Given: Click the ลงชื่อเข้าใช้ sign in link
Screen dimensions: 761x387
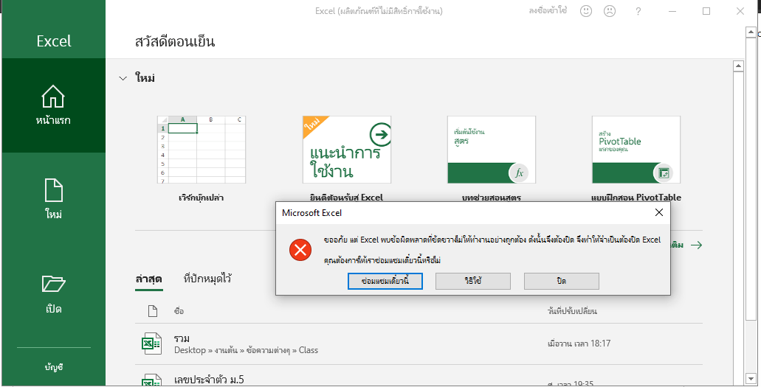Looking at the screenshot, I should (x=548, y=10).
